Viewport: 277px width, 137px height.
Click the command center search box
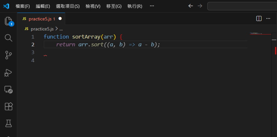click(242, 6)
